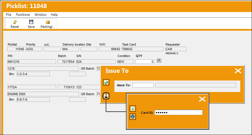Click the person icon in Issue To dialog

click(106, 96)
